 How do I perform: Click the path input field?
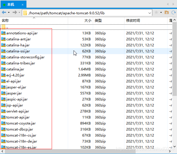click(87, 13)
